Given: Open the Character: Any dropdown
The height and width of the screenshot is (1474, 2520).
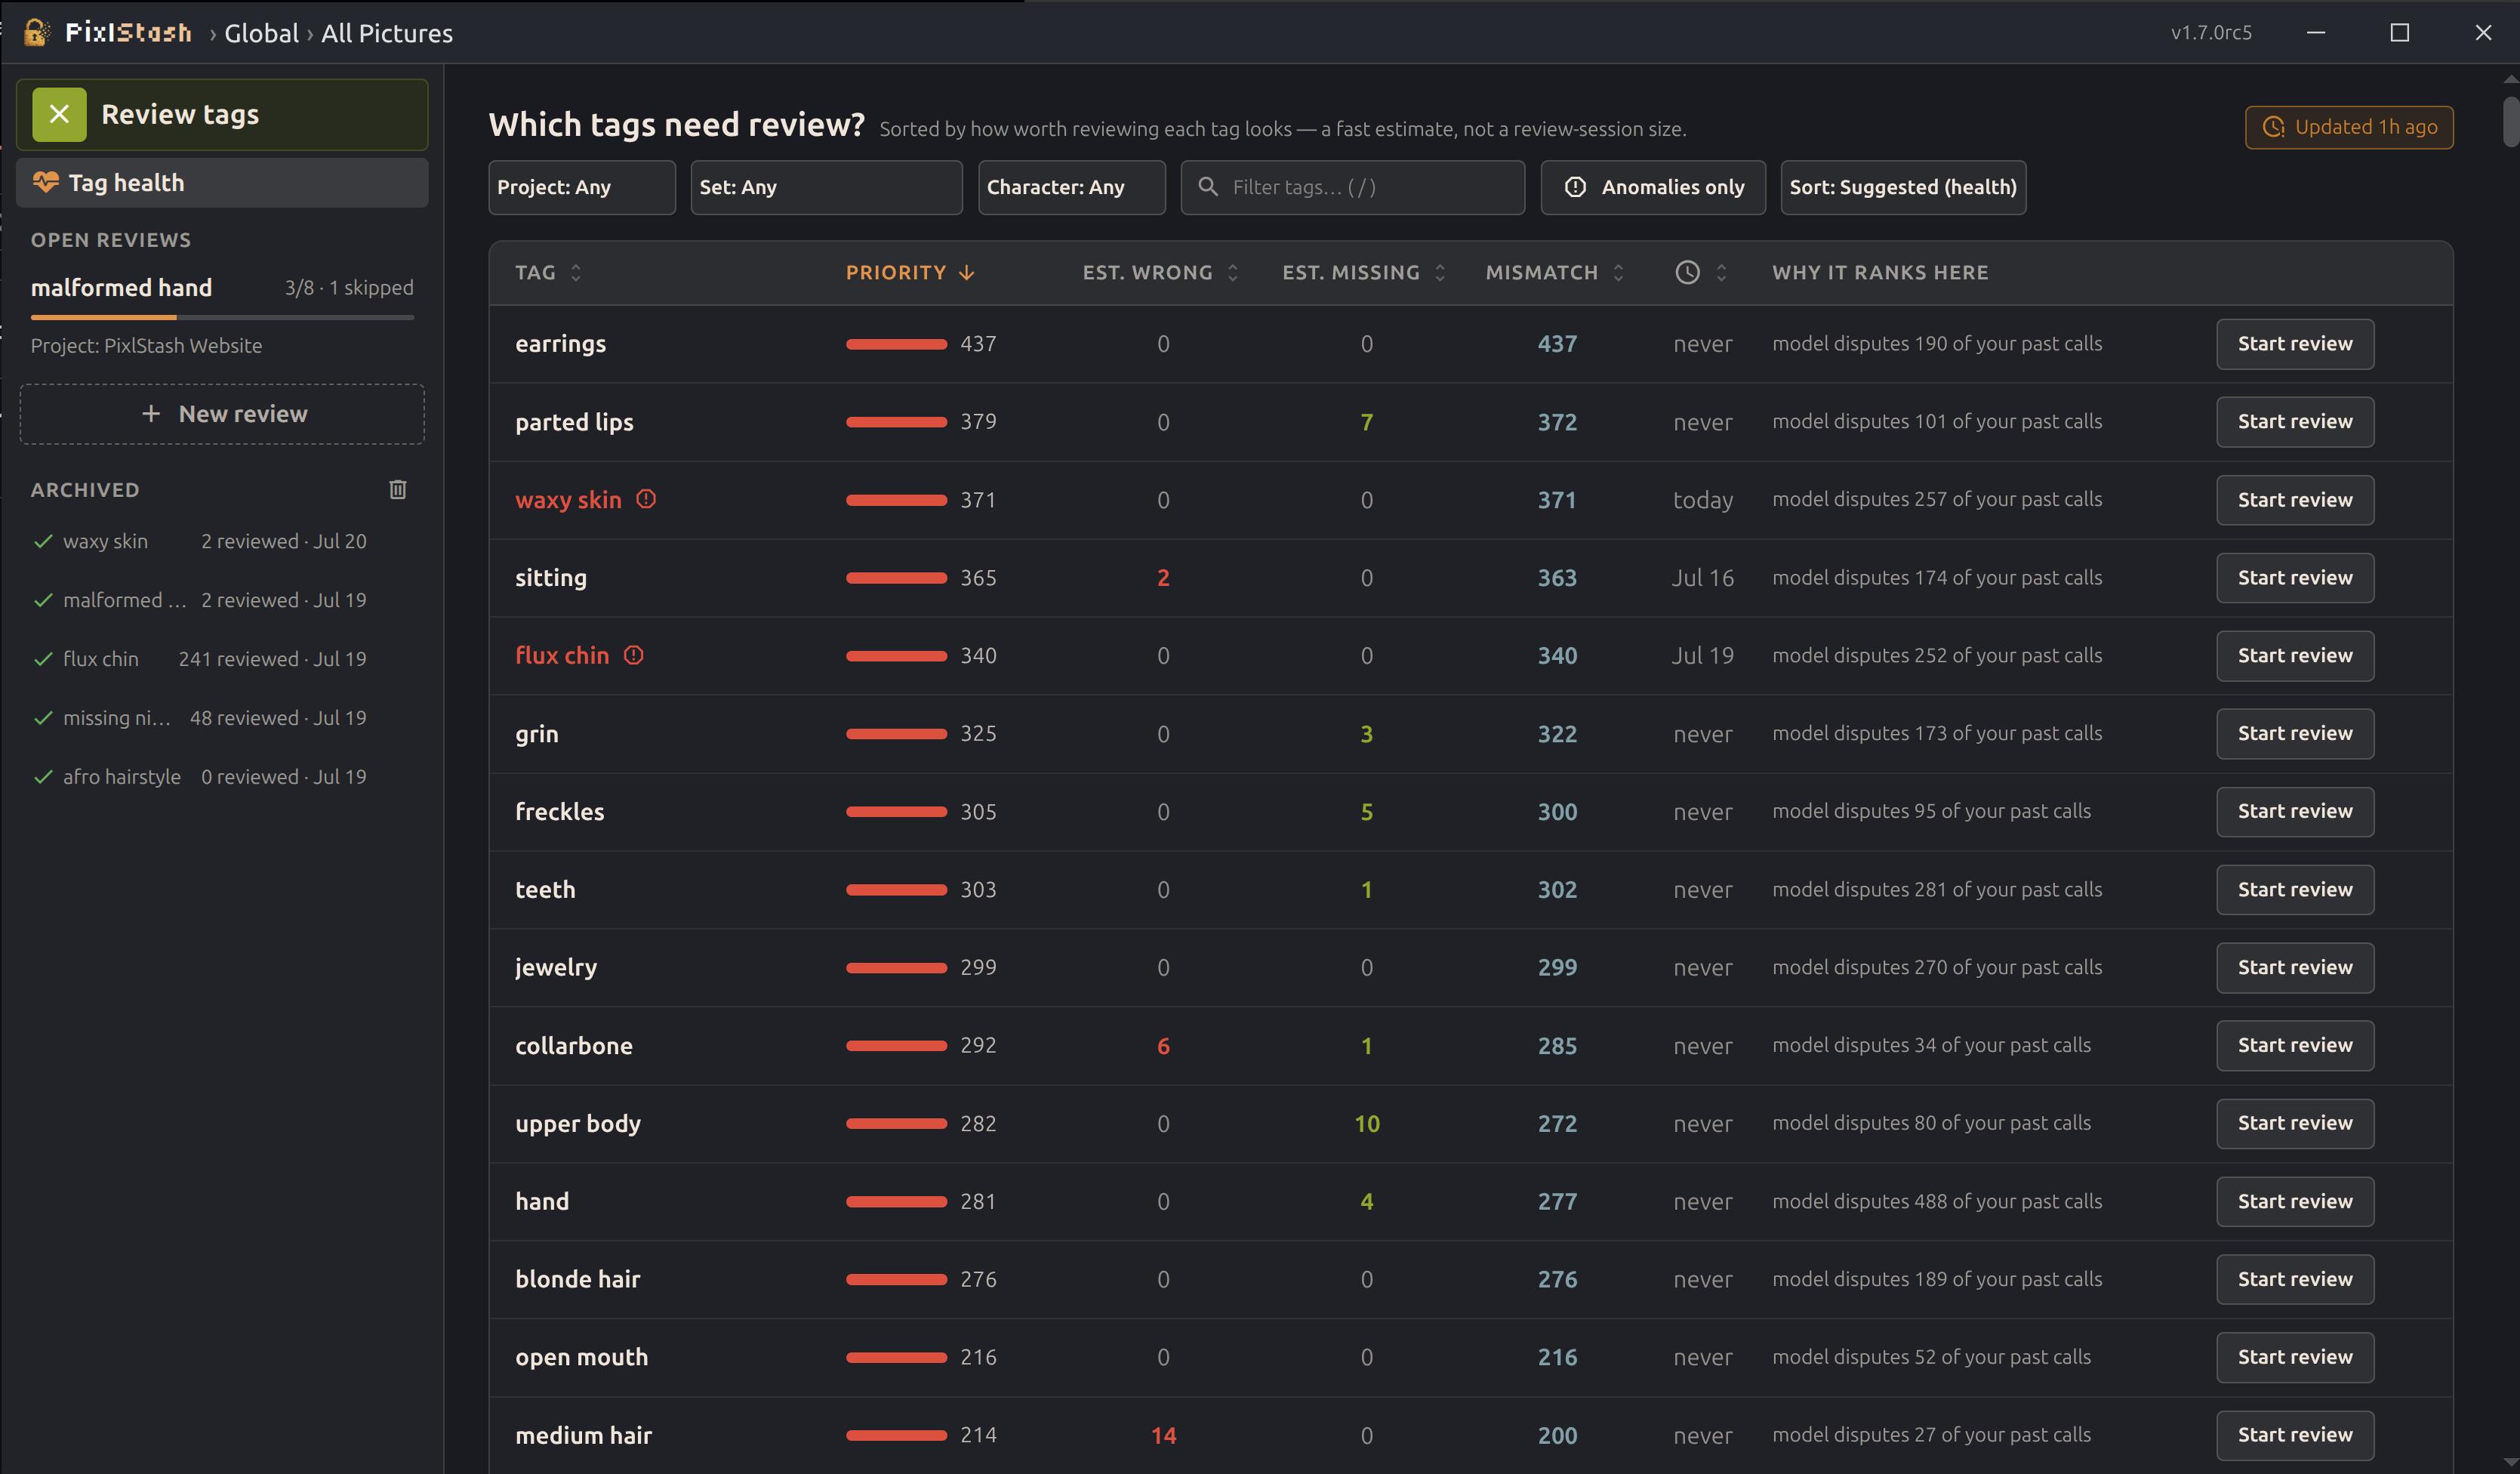Looking at the screenshot, I should 1071,187.
